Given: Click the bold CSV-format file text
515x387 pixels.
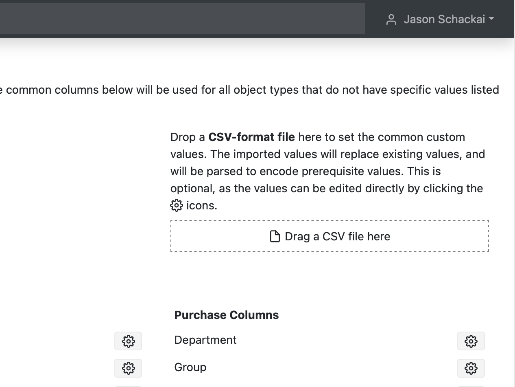Looking at the screenshot, I should [251, 137].
